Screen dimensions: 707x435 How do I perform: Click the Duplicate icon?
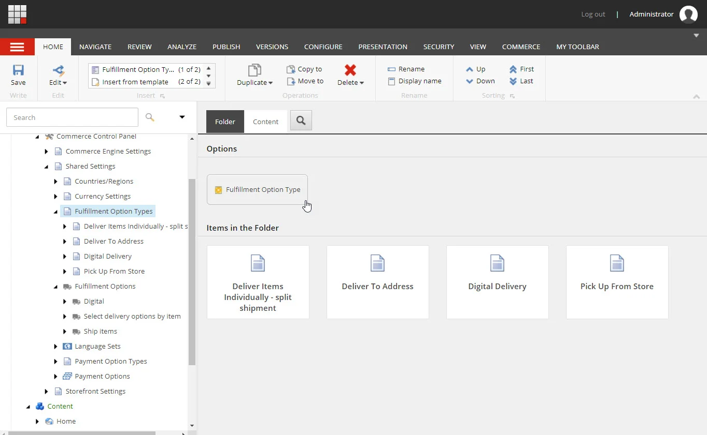[254, 71]
